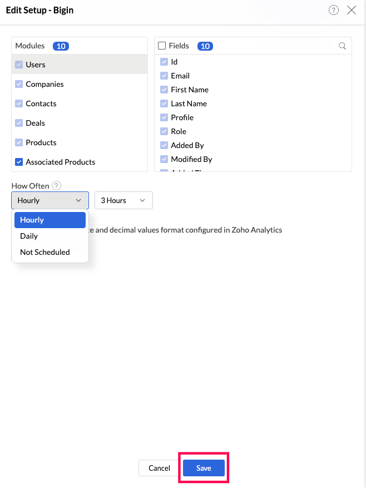Uncheck the Contacts module checkbox

click(x=19, y=103)
